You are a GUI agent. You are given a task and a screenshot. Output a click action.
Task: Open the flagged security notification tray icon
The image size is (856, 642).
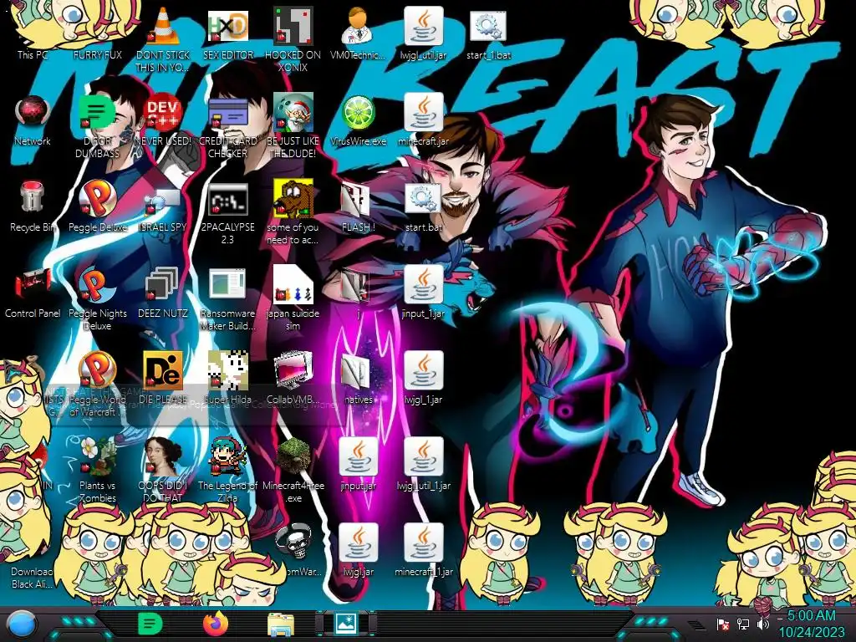723,624
